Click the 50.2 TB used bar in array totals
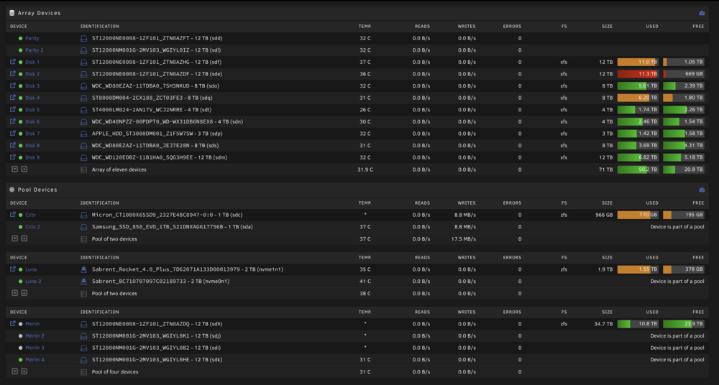 pos(638,169)
